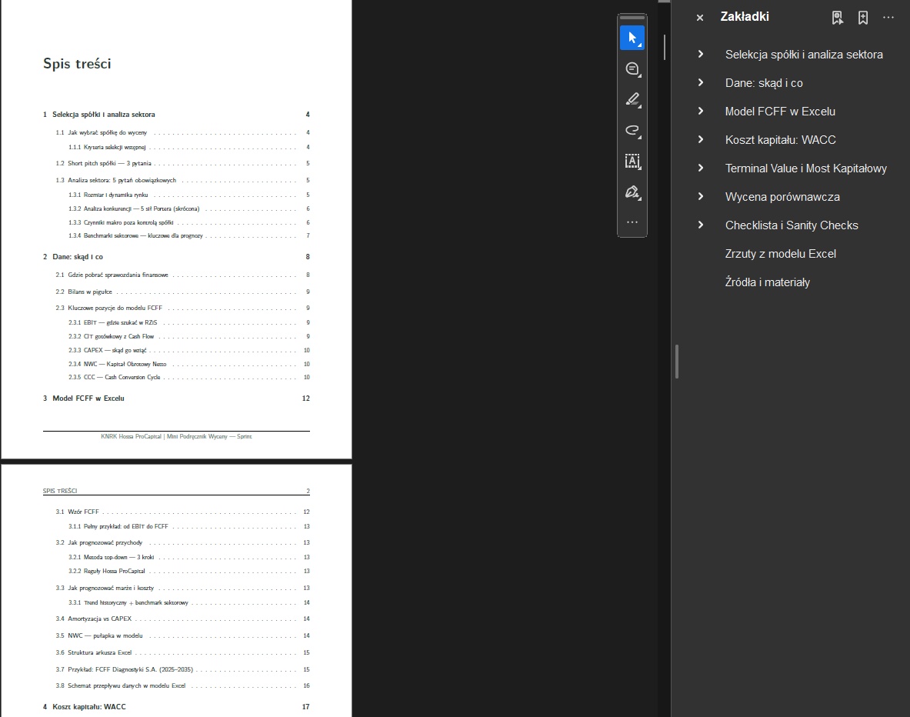
Task: Open TOC entry 3.1 Wzór FCFF
Action: pos(182,512)
